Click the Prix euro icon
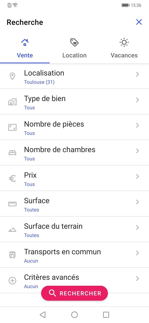The width and height of the screenshot is (149, 323). [x=12, y=178]
